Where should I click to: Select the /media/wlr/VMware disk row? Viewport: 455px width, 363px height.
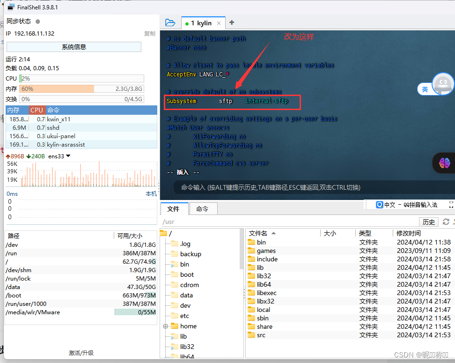pos(81,312)
